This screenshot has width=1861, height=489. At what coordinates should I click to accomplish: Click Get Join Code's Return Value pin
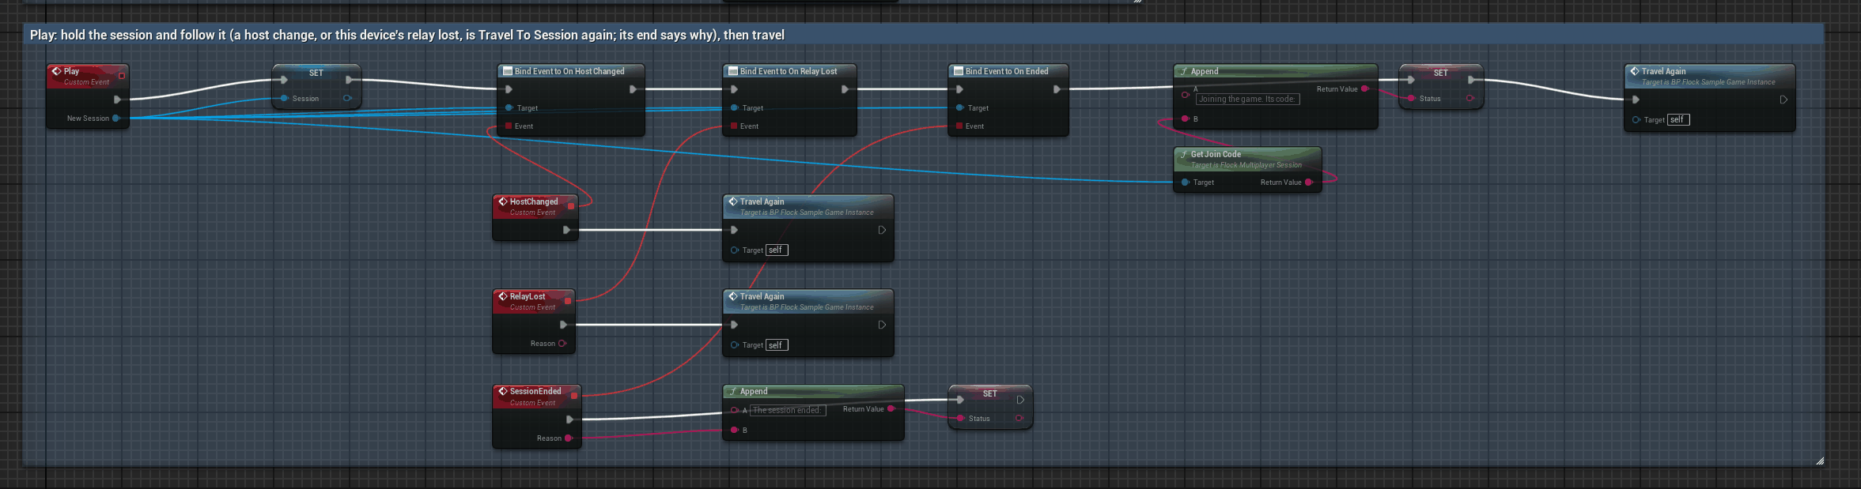[1309, 182]
